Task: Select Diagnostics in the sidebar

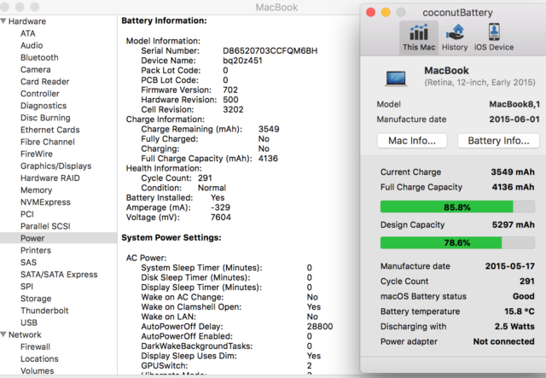Action: [44, 106]
